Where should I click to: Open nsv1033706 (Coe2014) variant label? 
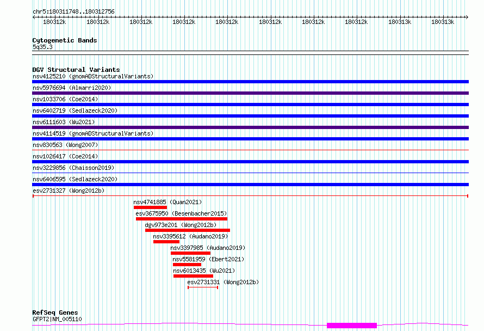[x=65, y=99]
